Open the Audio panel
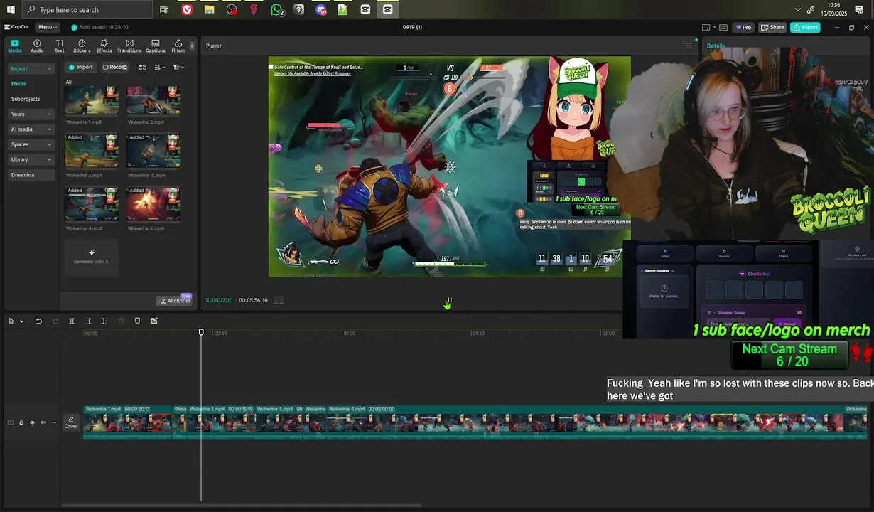The height and width of the screenshot is (512, 874). [x=37, y=46]
